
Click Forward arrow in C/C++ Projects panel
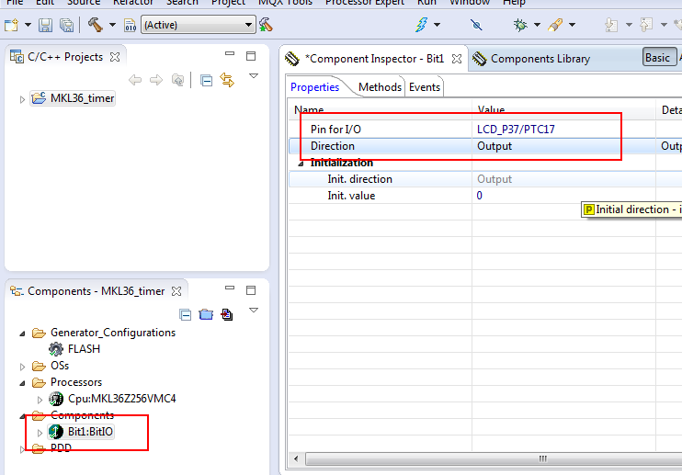point(156,81)
